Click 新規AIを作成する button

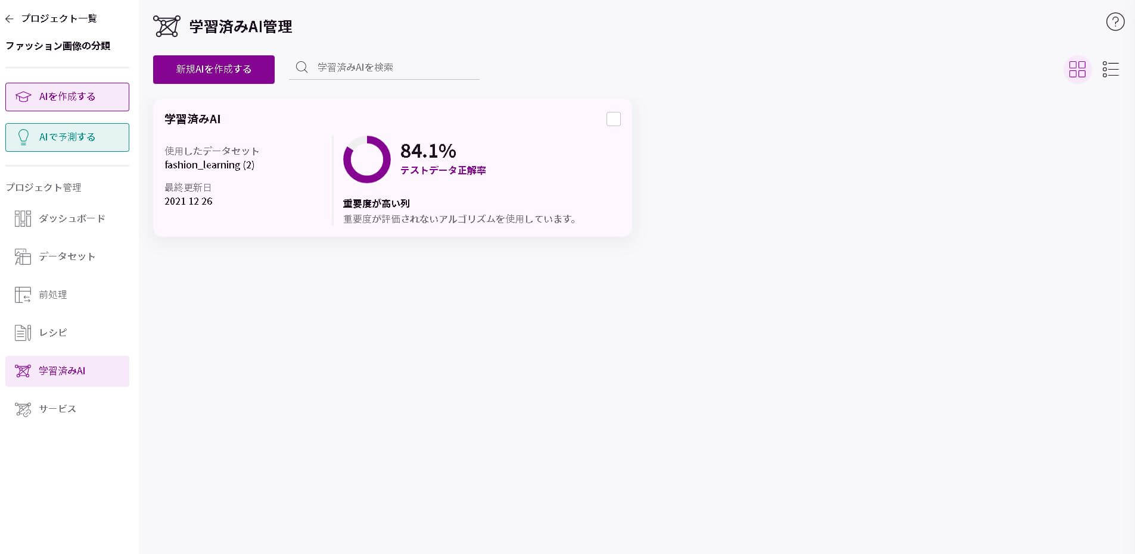[214, 70]
